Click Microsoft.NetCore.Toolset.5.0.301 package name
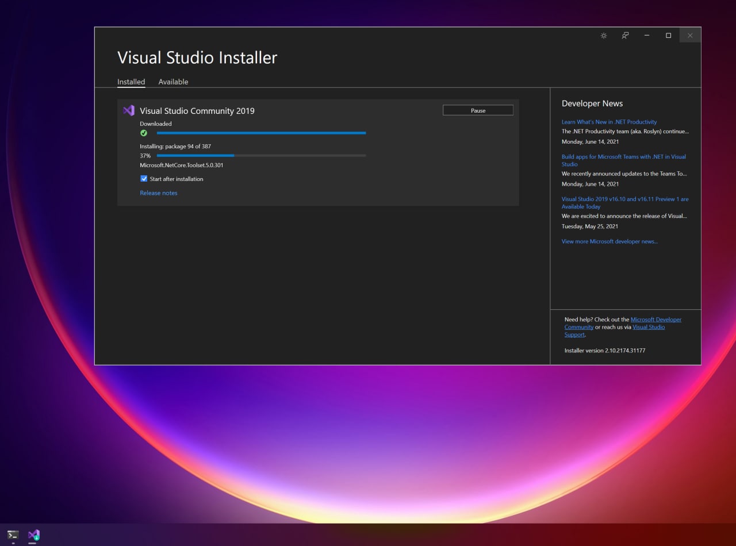 click(x=182, y=166)
